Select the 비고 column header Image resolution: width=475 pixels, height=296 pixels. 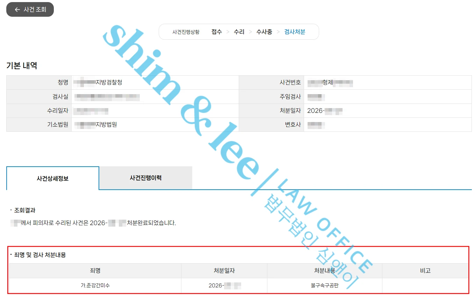point(425,271)
